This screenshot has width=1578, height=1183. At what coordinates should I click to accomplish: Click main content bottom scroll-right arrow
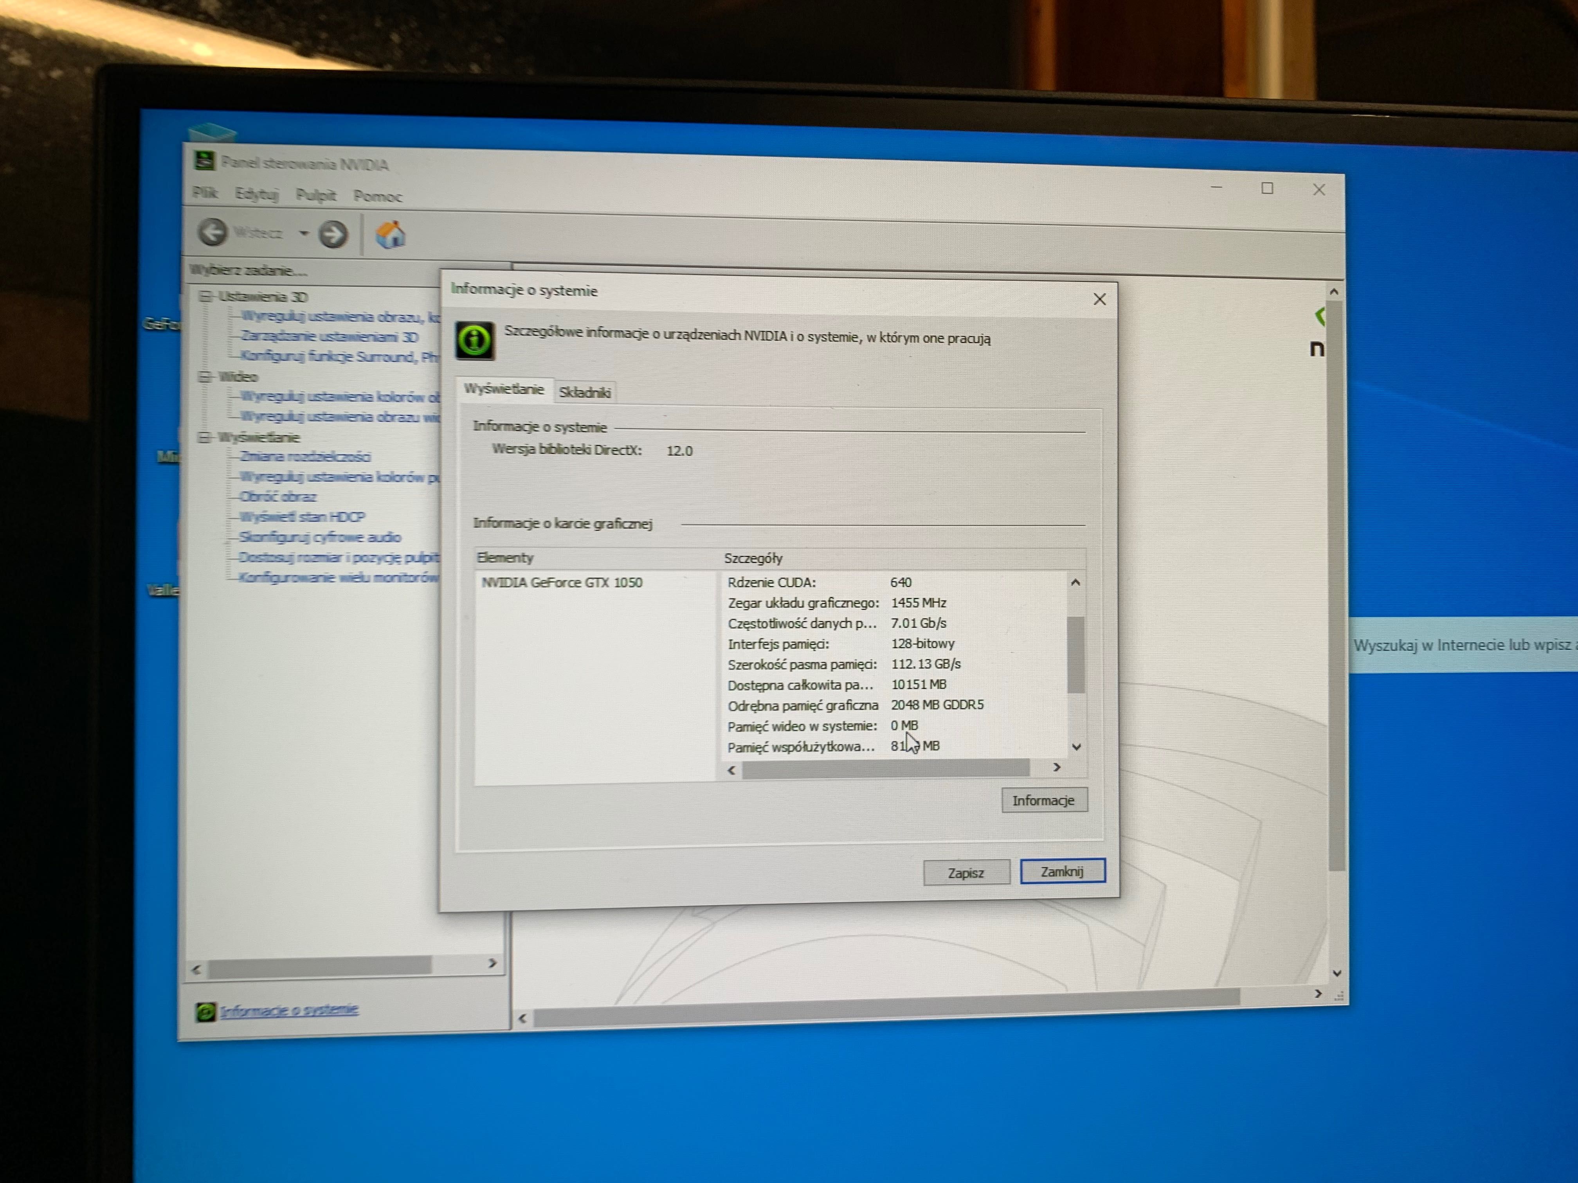coord(1318,993)
